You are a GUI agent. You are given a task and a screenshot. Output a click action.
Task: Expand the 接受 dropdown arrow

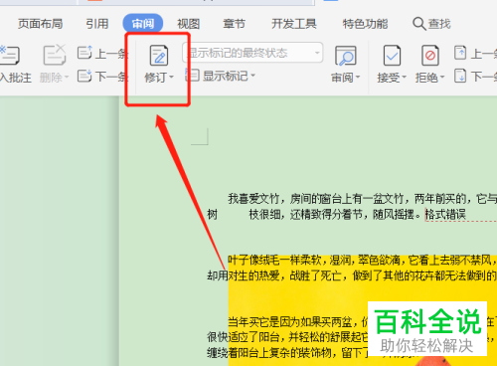404,78
